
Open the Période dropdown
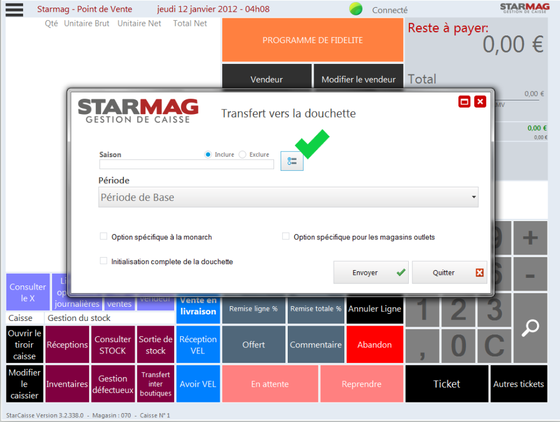click(x=288, y=197)
